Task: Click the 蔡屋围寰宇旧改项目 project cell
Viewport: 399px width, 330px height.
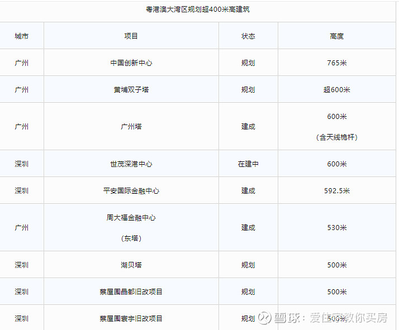Action: (x=131, y=318)
